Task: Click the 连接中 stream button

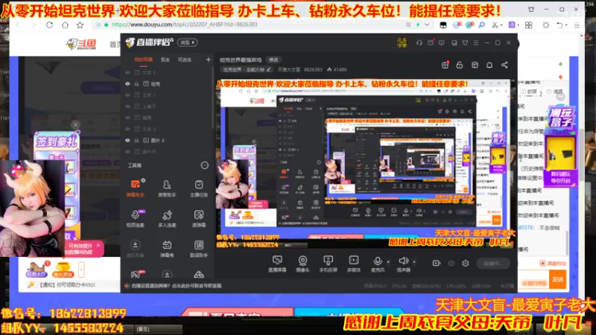Action: tap(493, 264)
